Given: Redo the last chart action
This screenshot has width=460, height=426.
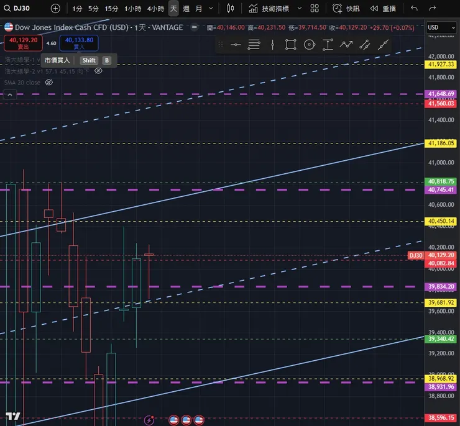Looking at the screenshot, I should 433,9.
